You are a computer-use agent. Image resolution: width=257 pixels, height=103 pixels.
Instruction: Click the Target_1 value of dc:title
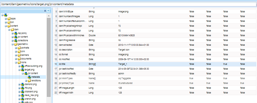[x=123, y=64]
